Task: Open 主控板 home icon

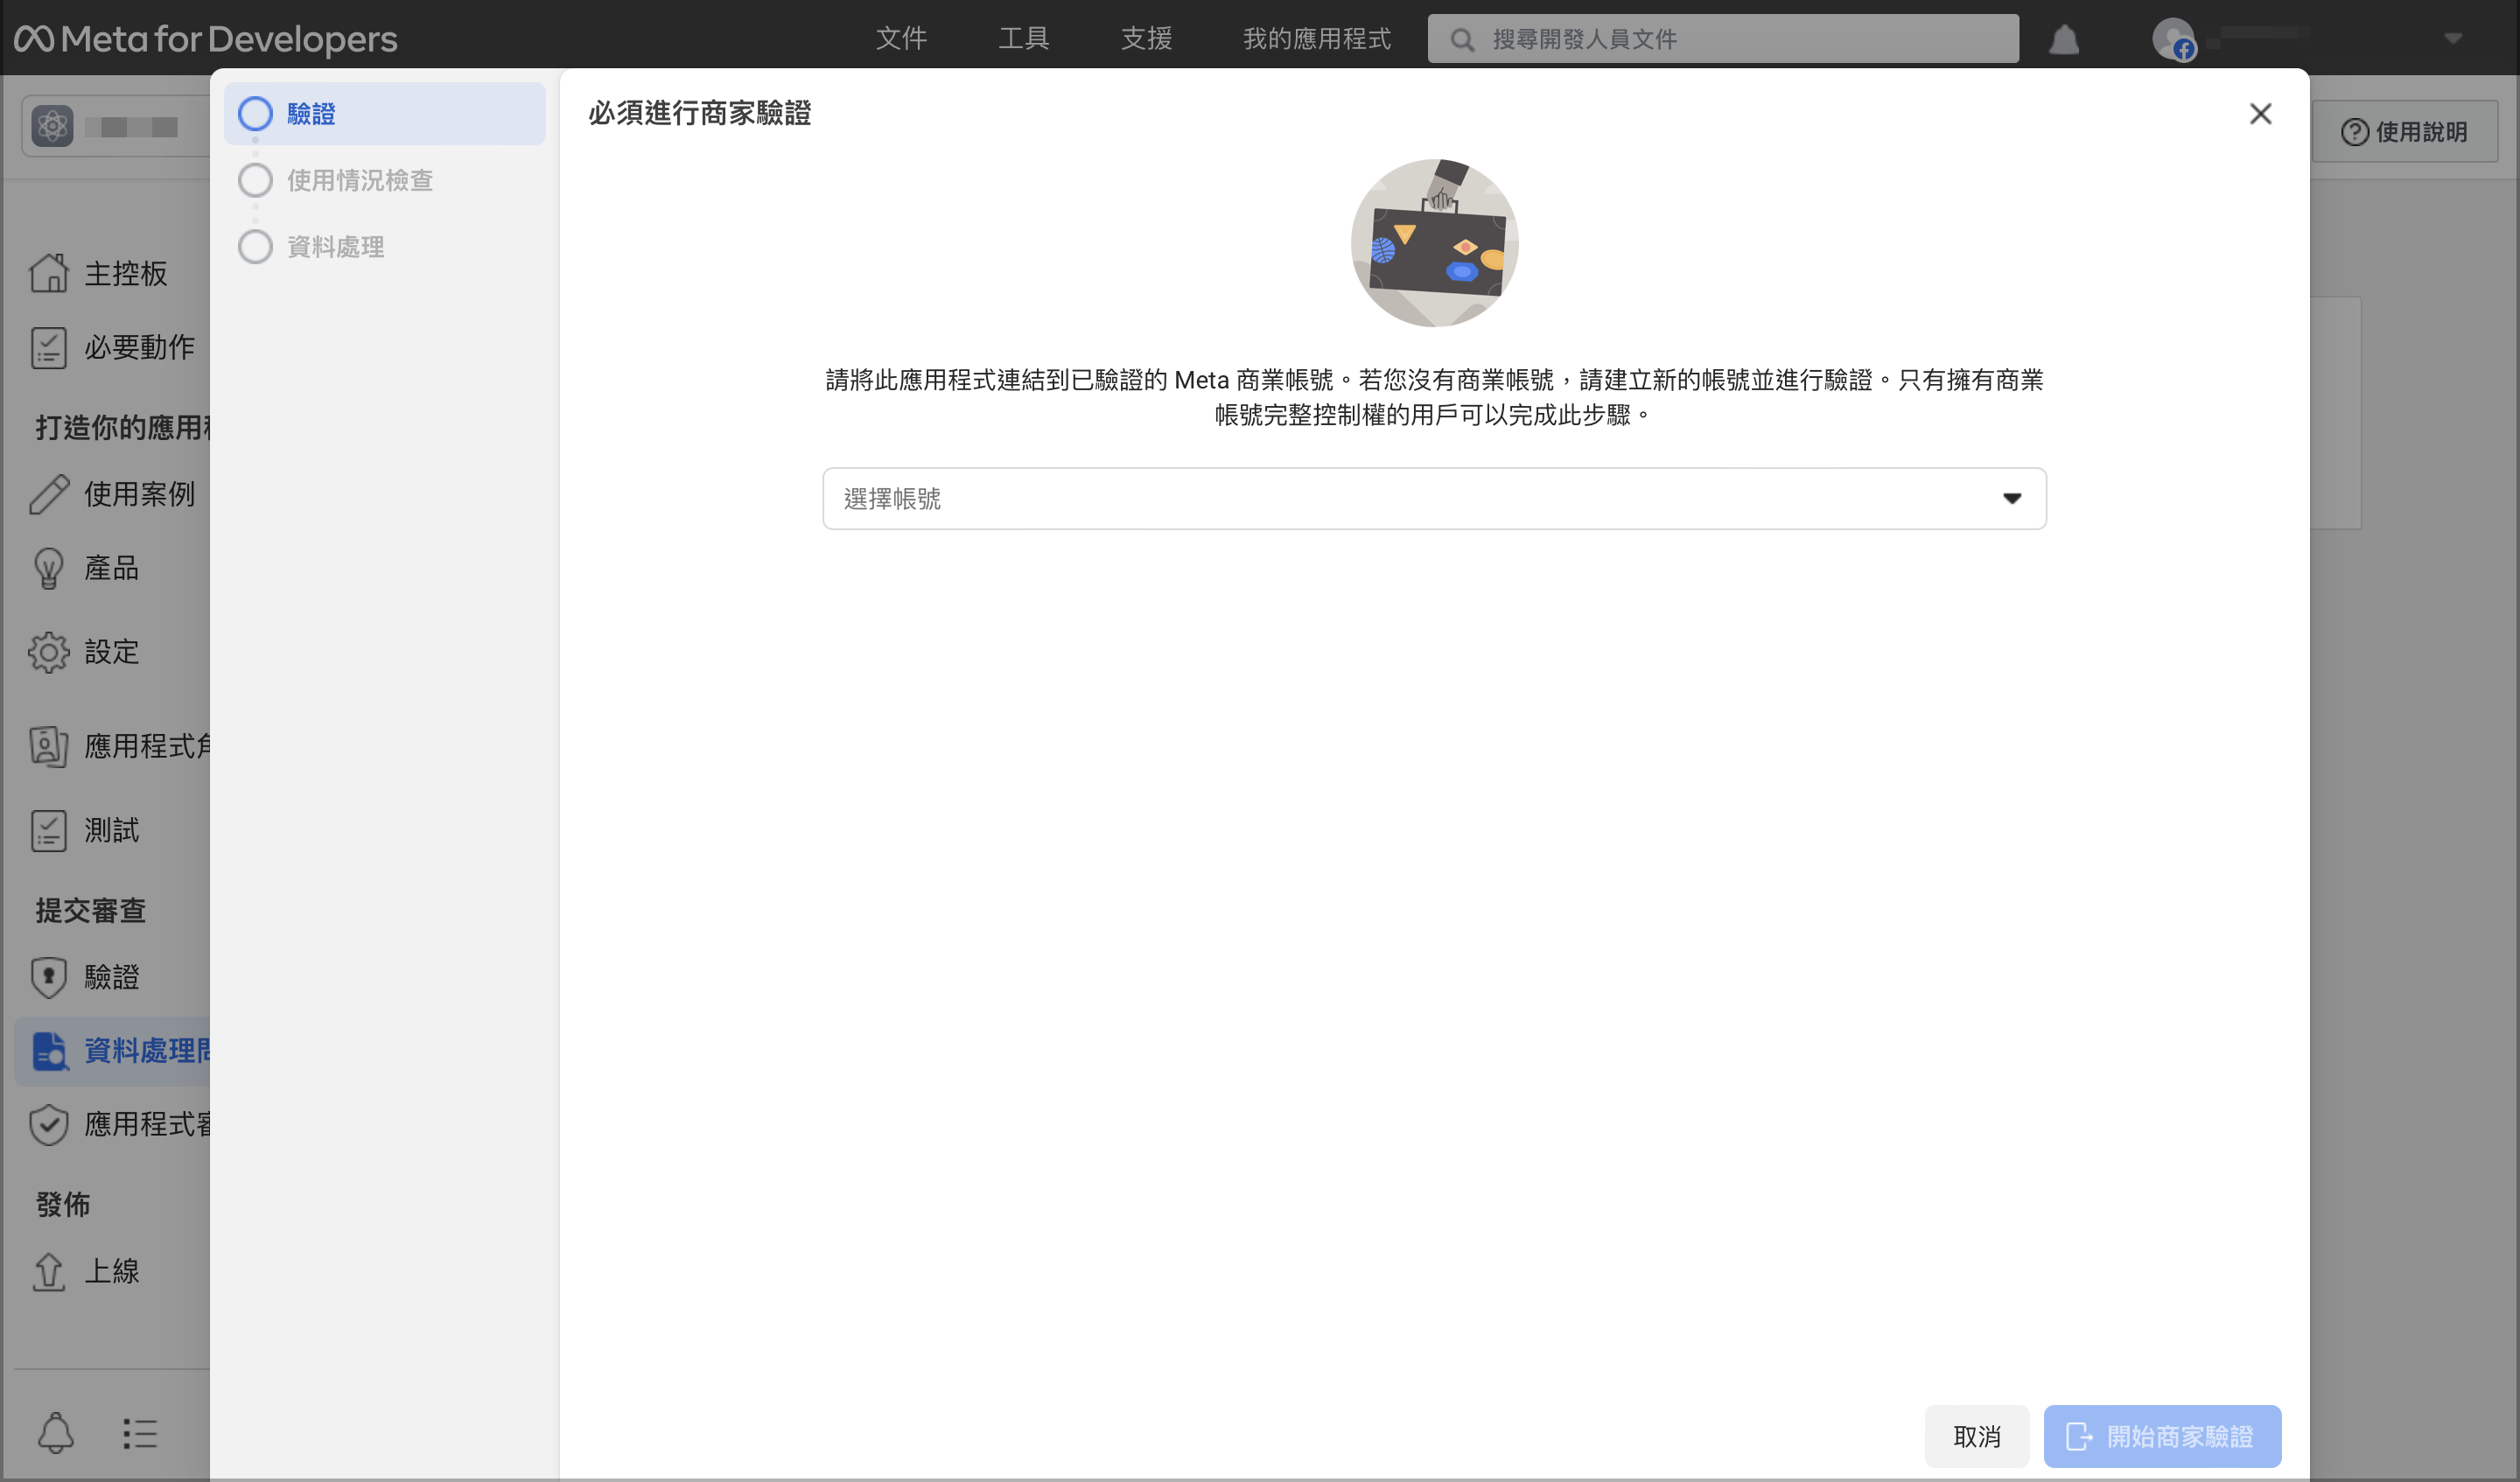Action: 48,273
